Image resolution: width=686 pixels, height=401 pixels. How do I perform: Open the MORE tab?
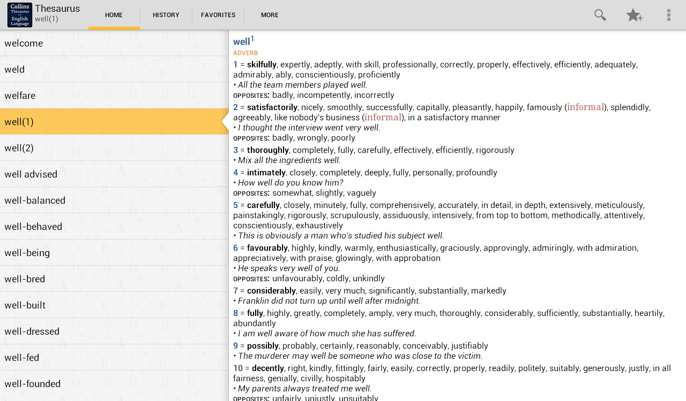tap(270, 15)
